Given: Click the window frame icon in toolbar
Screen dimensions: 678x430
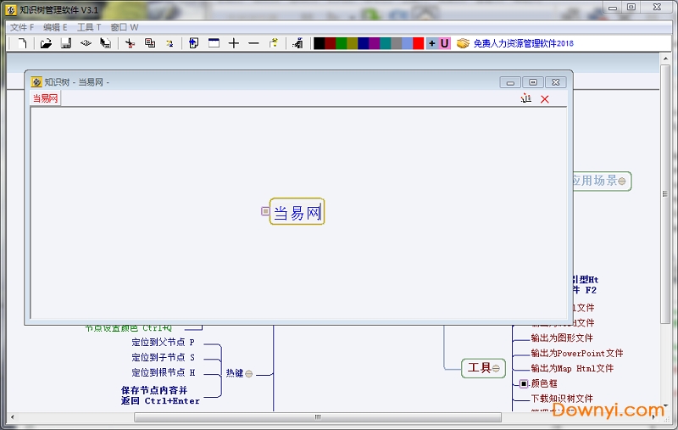Looking at the screenshot, I should [214, 42].
